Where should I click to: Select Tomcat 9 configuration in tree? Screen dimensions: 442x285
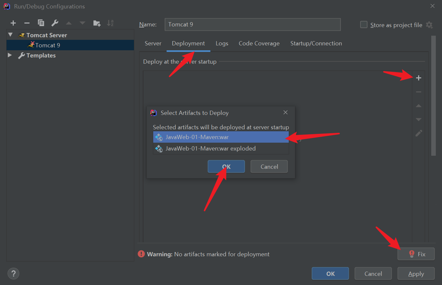(x=70, y=45)
